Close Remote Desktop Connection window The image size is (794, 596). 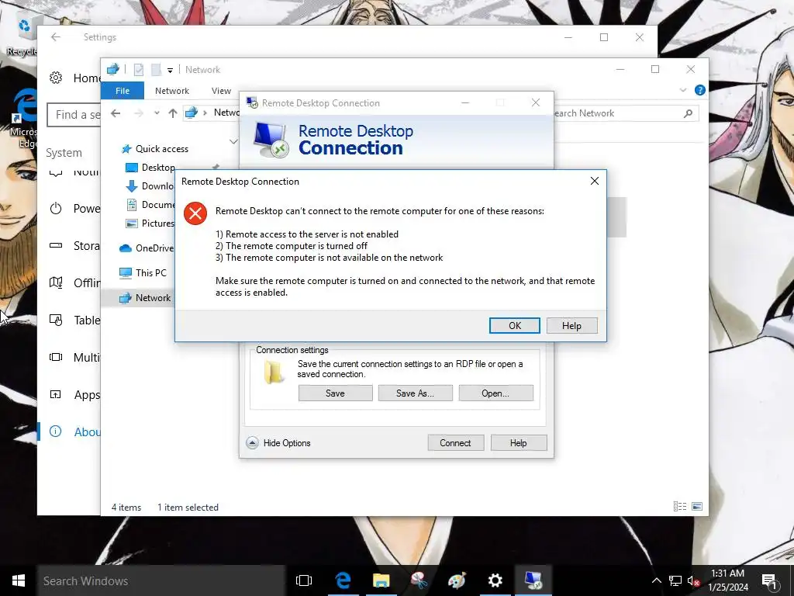tap(536, 102)
